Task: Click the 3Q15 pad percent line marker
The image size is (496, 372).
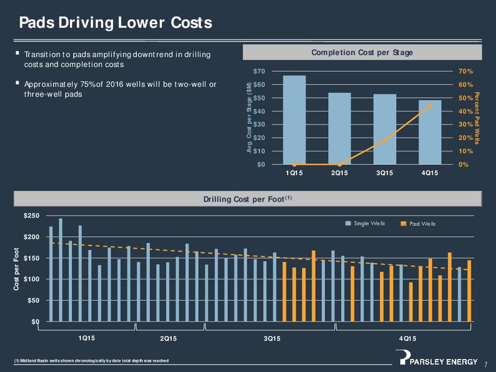Action: (385, 141)
